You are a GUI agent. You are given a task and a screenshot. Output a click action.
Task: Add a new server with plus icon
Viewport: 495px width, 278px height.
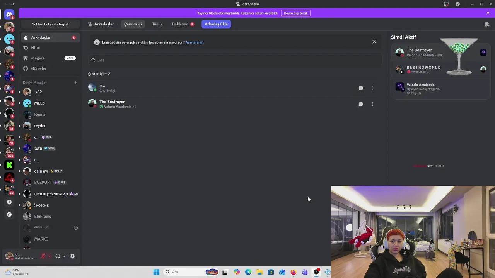click(9, 202)
